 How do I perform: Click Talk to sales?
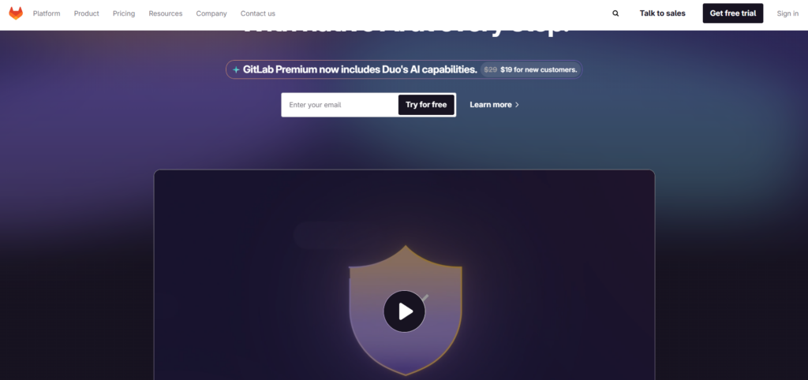pos(663,13)
